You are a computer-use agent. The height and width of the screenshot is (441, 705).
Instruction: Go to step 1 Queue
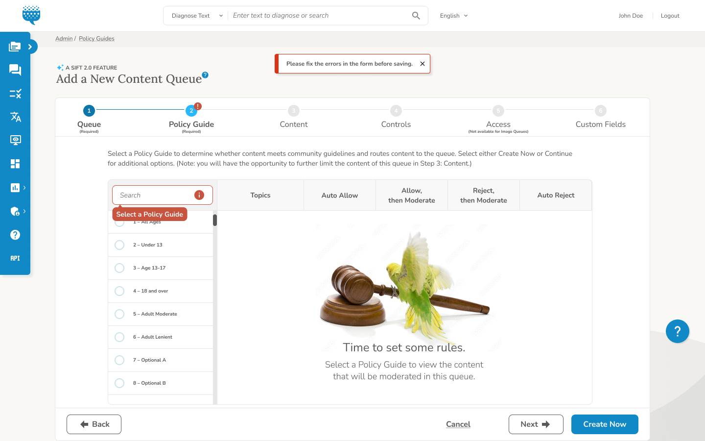(89, 118)
